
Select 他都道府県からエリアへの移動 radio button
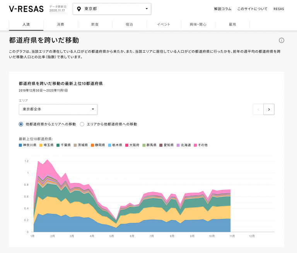coord(21,124)
